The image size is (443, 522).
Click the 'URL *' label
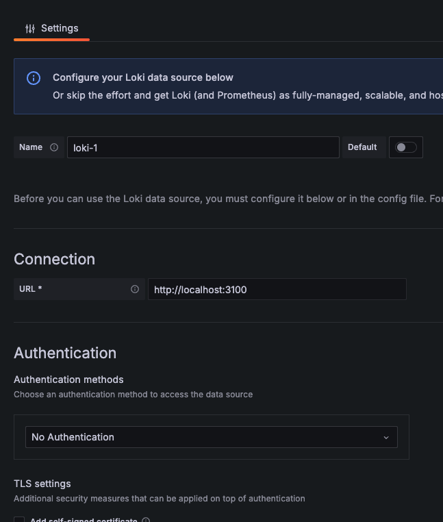[31, 289]
